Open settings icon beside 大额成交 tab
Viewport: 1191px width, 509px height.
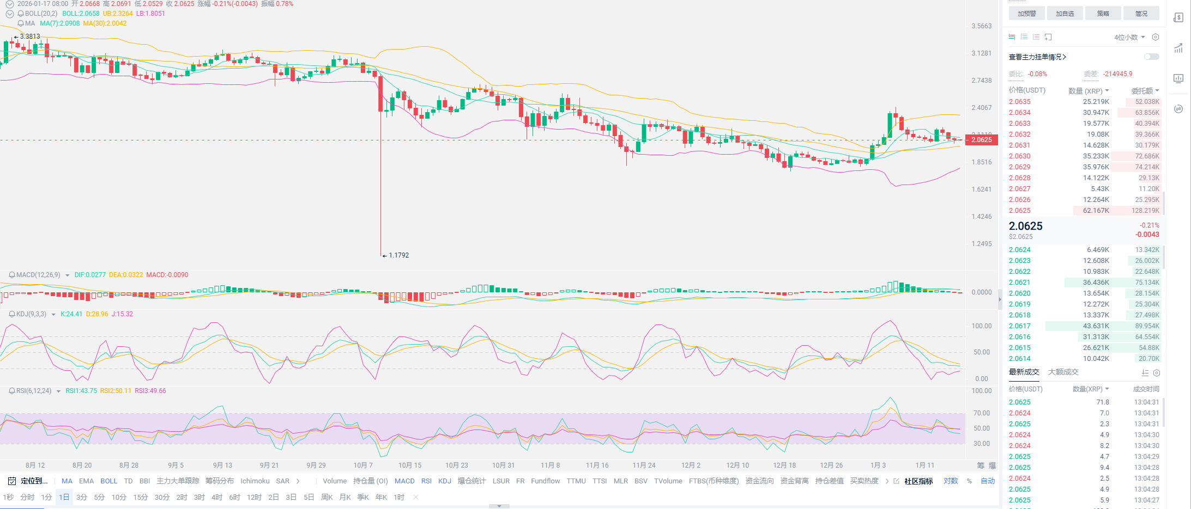1157,373
